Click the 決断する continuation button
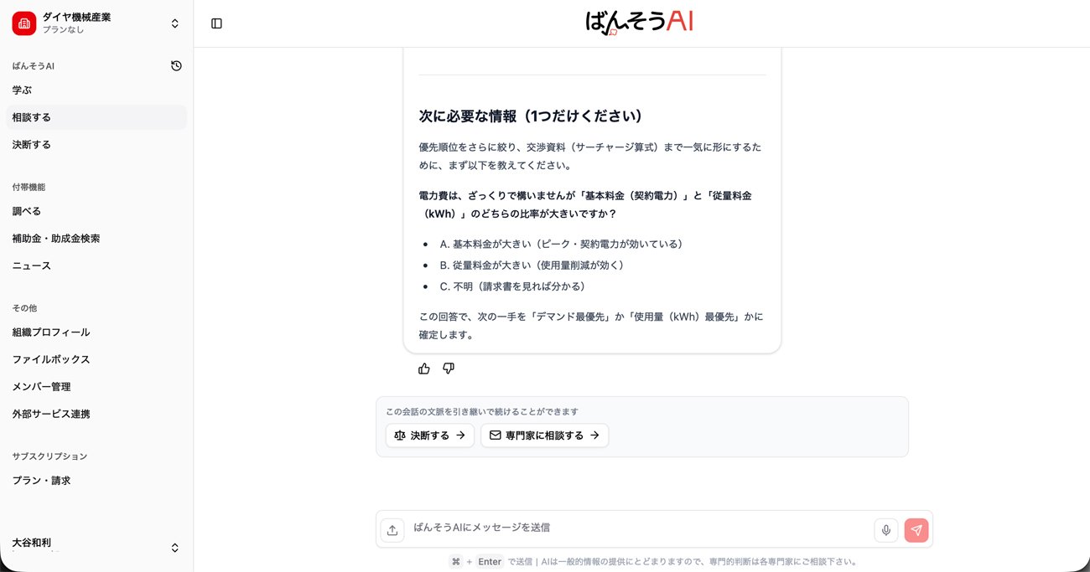This screenshot has height=572, width=1090. click(x=429, y=435)
